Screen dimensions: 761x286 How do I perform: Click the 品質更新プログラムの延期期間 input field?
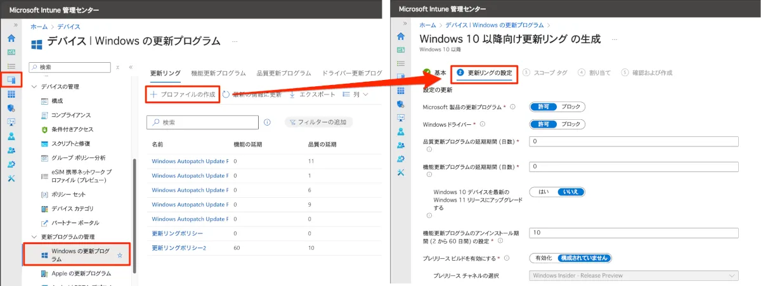coord(633,141)
